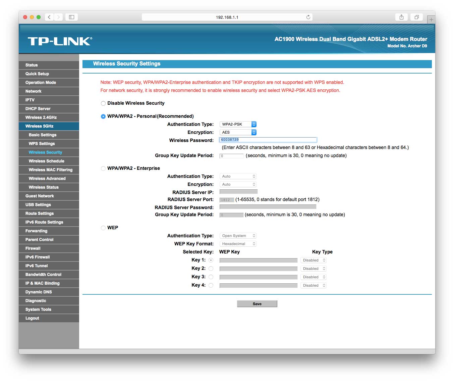Go to WPS Settings submenu
The image size is (454, 381).
(42, 144)
